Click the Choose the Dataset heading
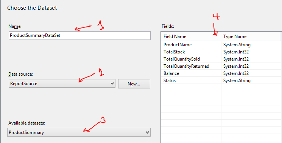The height and width of the screenshot is (143, 282). [x=32, y=8]
